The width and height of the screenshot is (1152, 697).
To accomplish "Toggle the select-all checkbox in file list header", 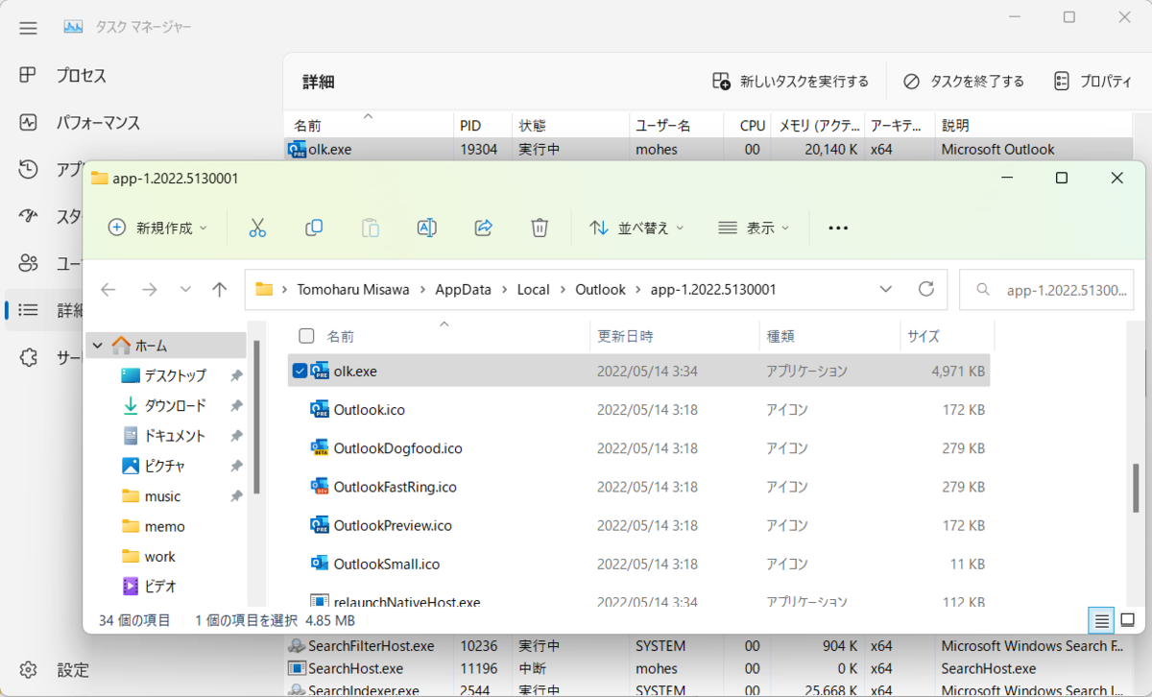I will (306, 336).
